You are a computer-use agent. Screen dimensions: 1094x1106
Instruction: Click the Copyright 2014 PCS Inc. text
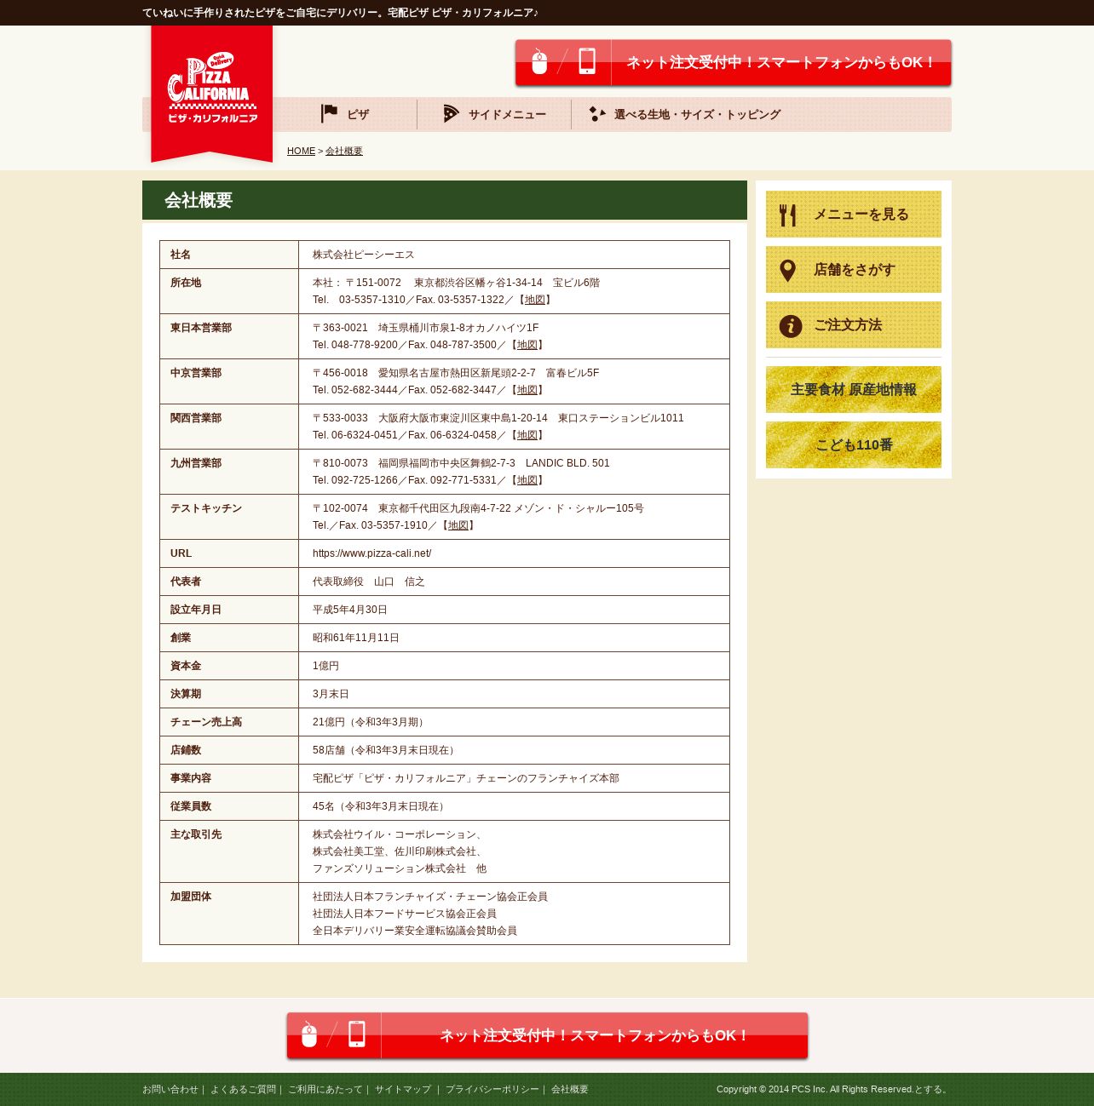tap(833, 1089)
